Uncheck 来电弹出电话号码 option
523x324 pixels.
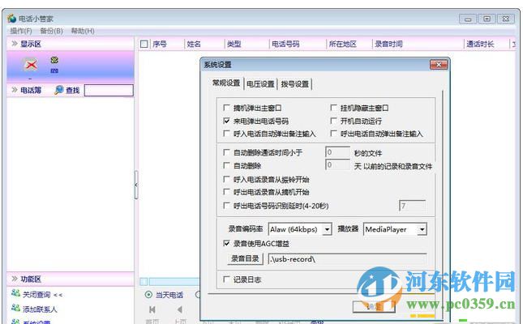coord(226,121)
